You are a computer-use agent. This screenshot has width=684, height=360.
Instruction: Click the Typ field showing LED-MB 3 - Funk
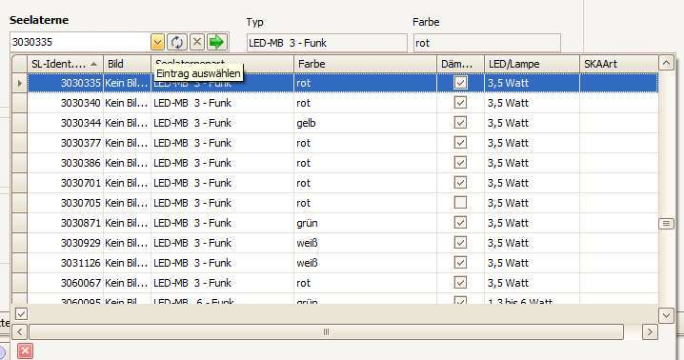tap(327, 43)
